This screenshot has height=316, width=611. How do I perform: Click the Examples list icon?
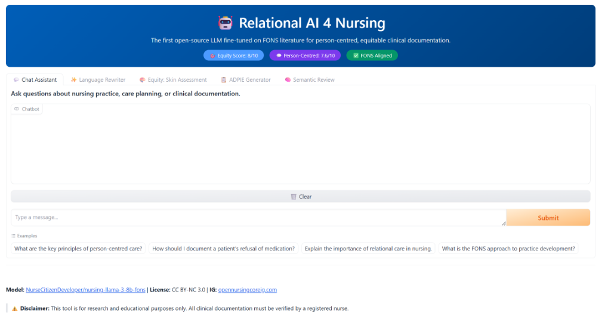pos(13,236)
